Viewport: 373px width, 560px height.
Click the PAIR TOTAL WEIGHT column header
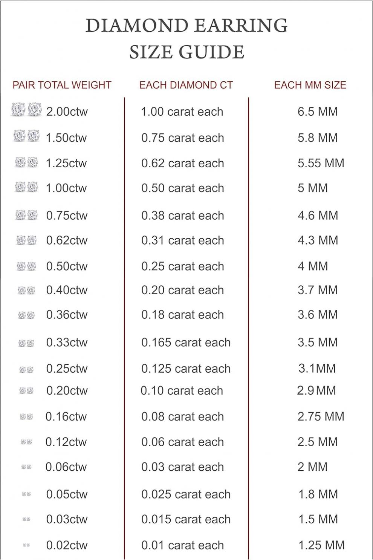[62, 85]
